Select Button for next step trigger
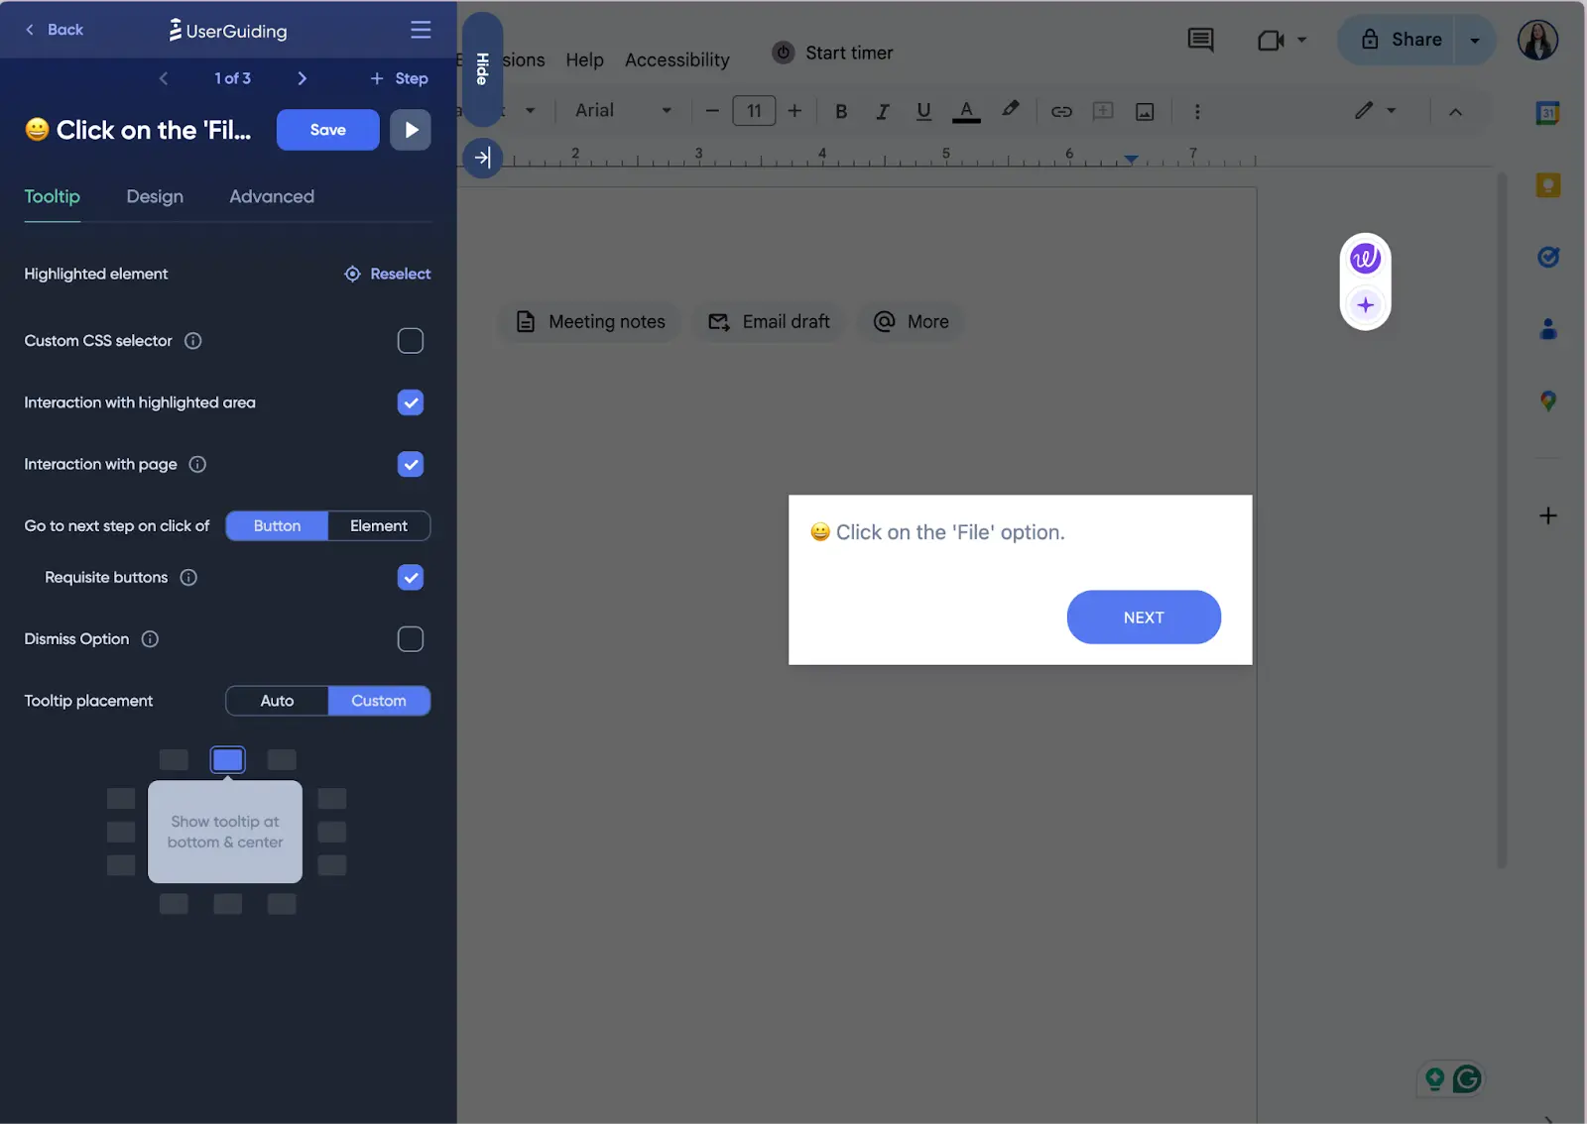1587x1124 pixels. [277, 526]
